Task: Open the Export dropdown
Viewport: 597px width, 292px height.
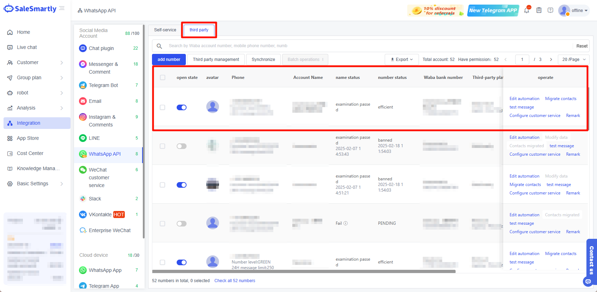Action: pyautogui.click(x=402, y=60)
